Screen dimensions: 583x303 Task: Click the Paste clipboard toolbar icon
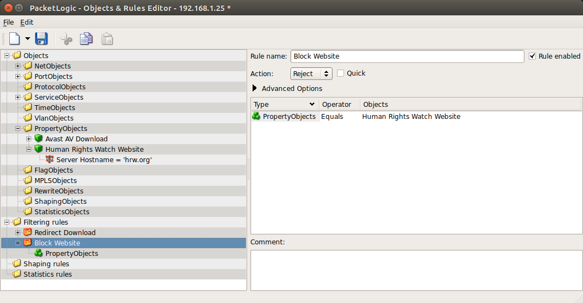tap(107, 39)
